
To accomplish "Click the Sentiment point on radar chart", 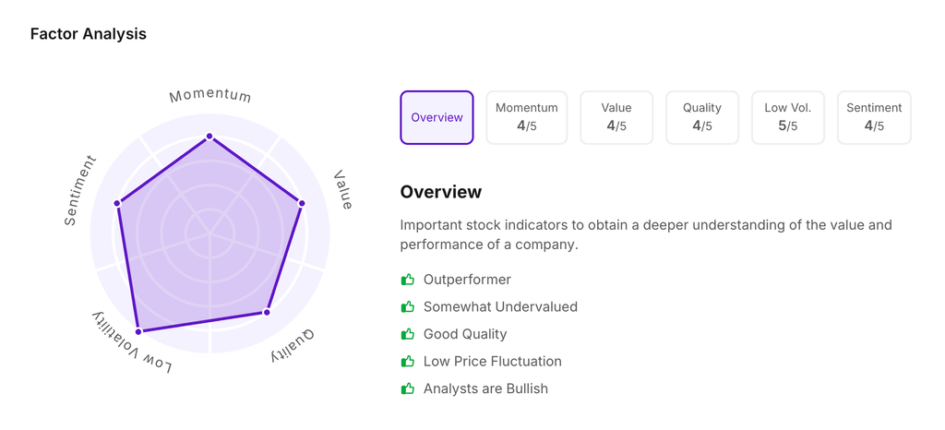I will pyautogui.click(x=117, y=203).
